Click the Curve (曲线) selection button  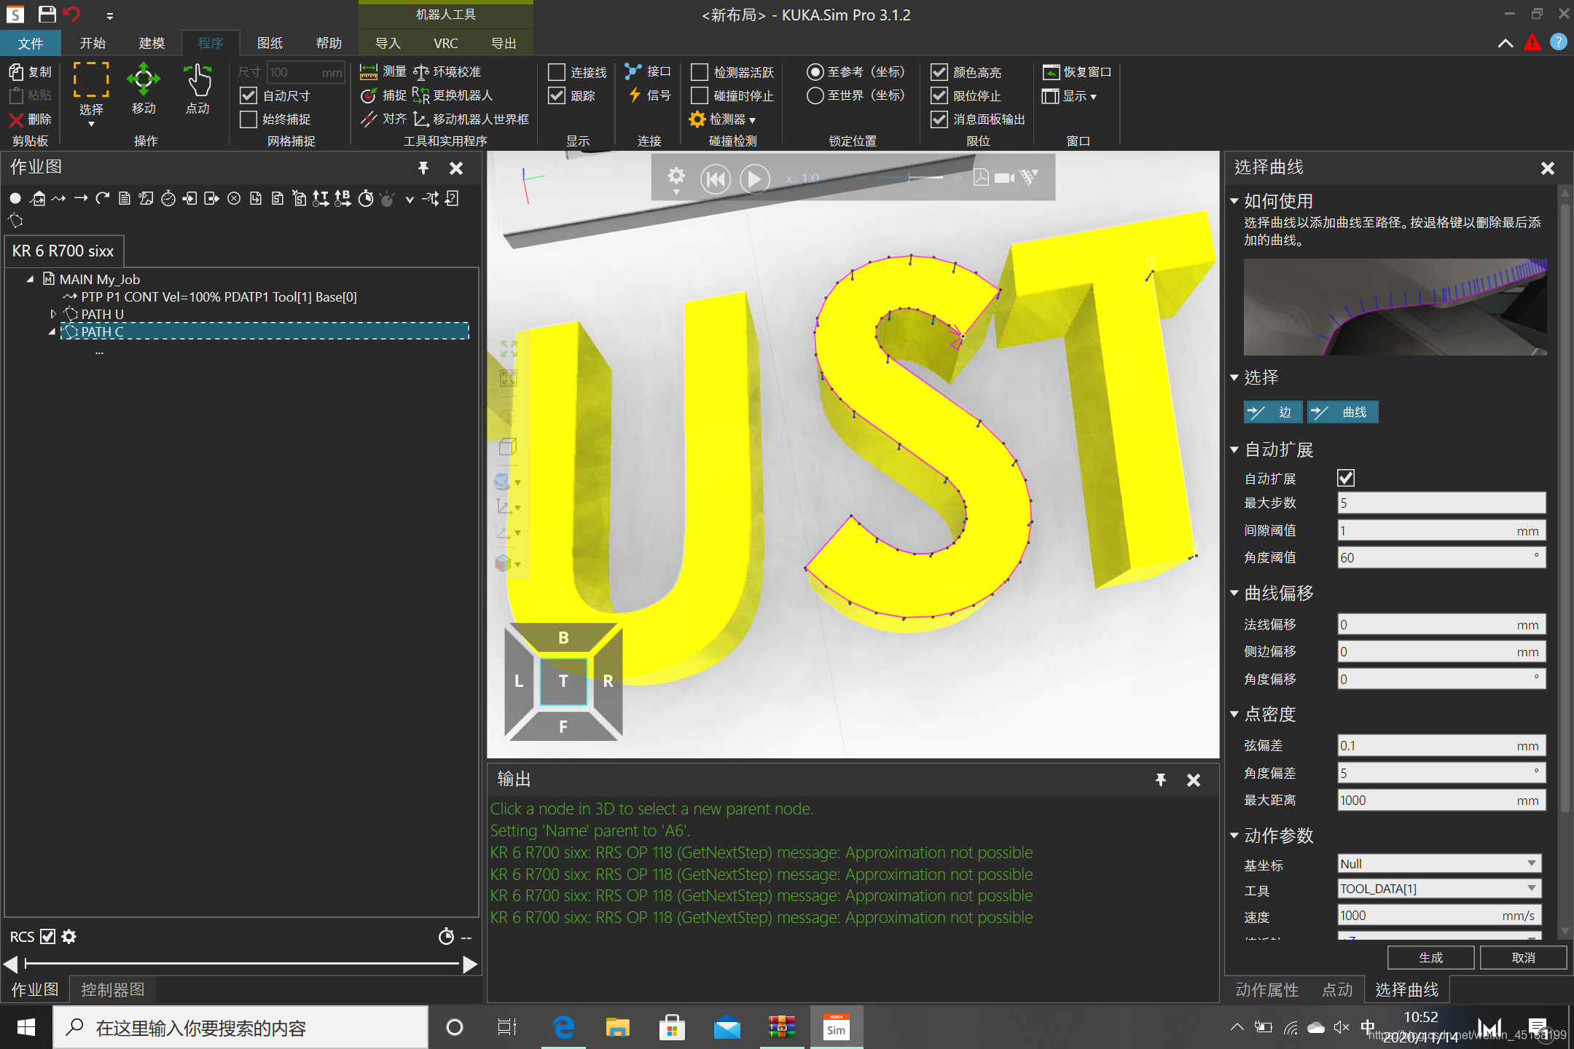tap(1342, 412)
